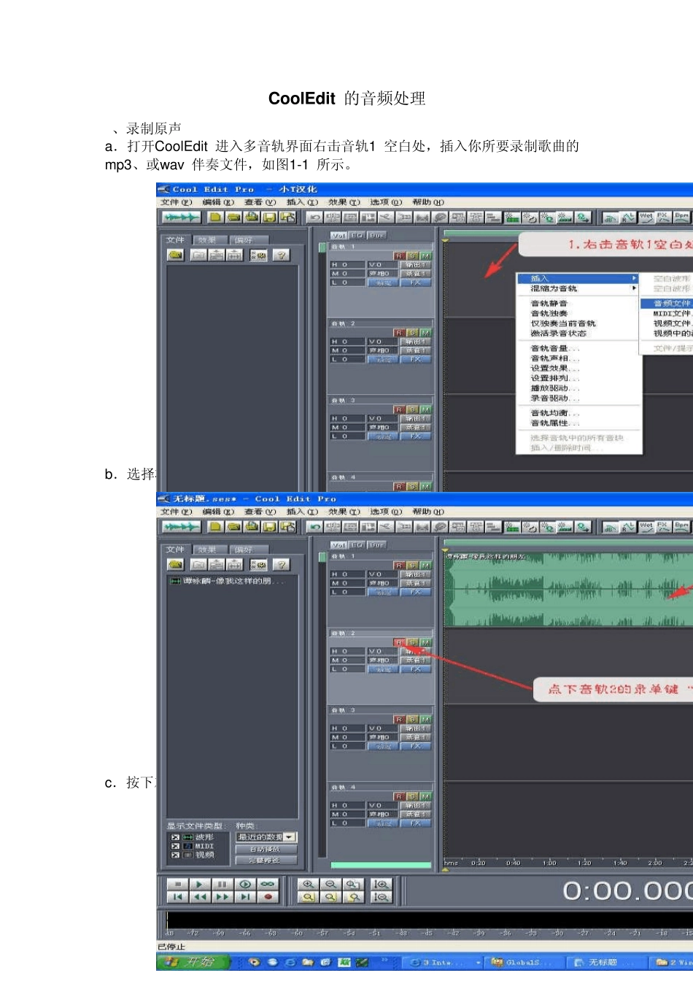Click the 自动播放 button

point(266,850)
